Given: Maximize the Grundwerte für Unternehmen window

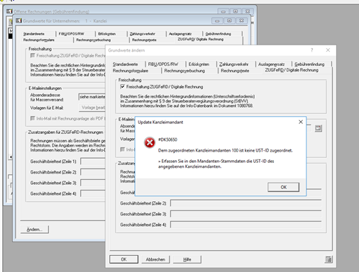Looking at the screenshot, I should [229, 21].
